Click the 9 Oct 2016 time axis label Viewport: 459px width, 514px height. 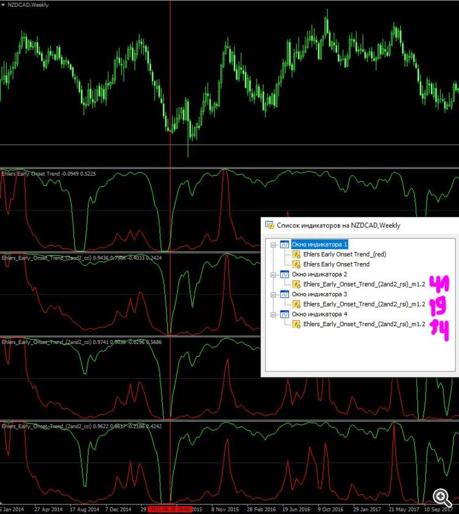330,509
